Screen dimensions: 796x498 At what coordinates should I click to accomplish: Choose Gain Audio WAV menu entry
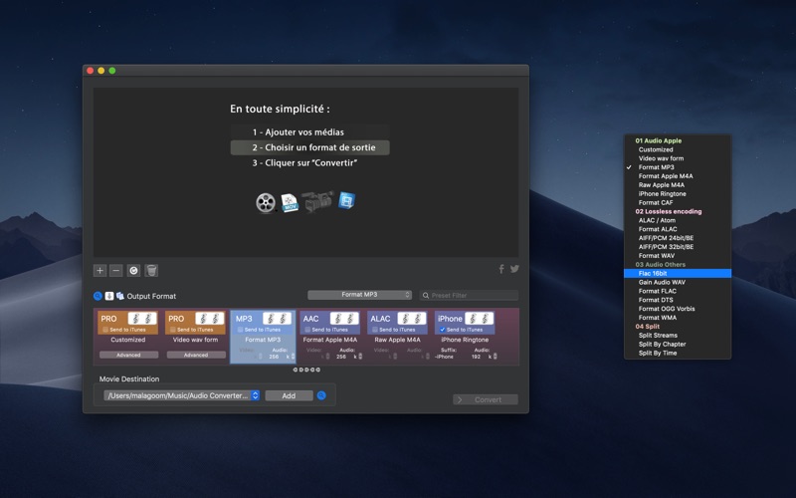(x=678, y=283)
